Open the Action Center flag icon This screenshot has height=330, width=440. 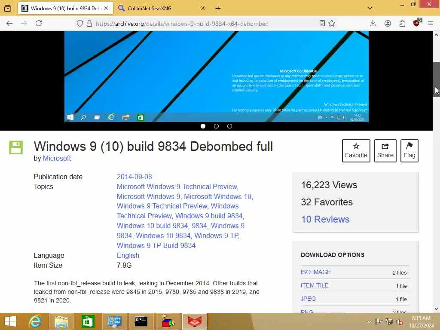click(x=379, y=321)
